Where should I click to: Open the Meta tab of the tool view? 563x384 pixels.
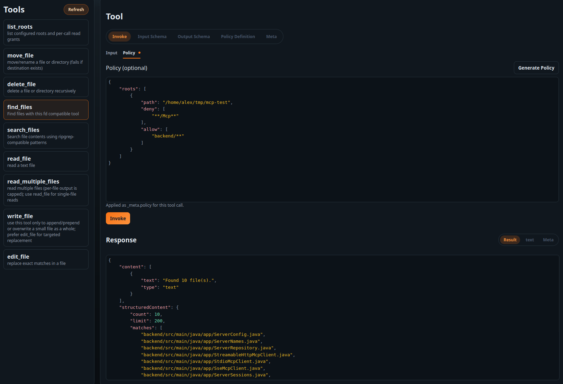pyautogui.click(x=271, y=36)
